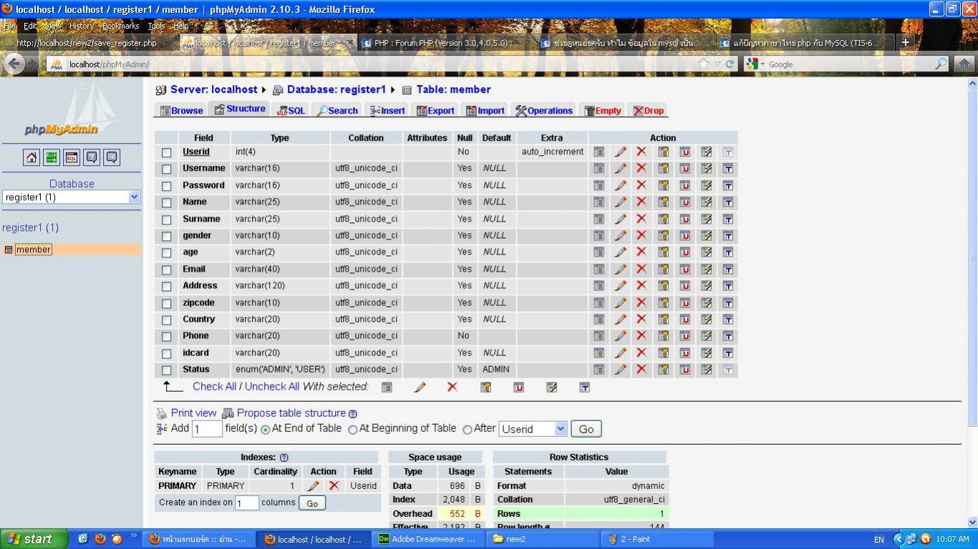Image resolution: width=978 pixels, height=549 pixels.
Task: Switch to the Browse tab
Action: (x=181, y=111)
